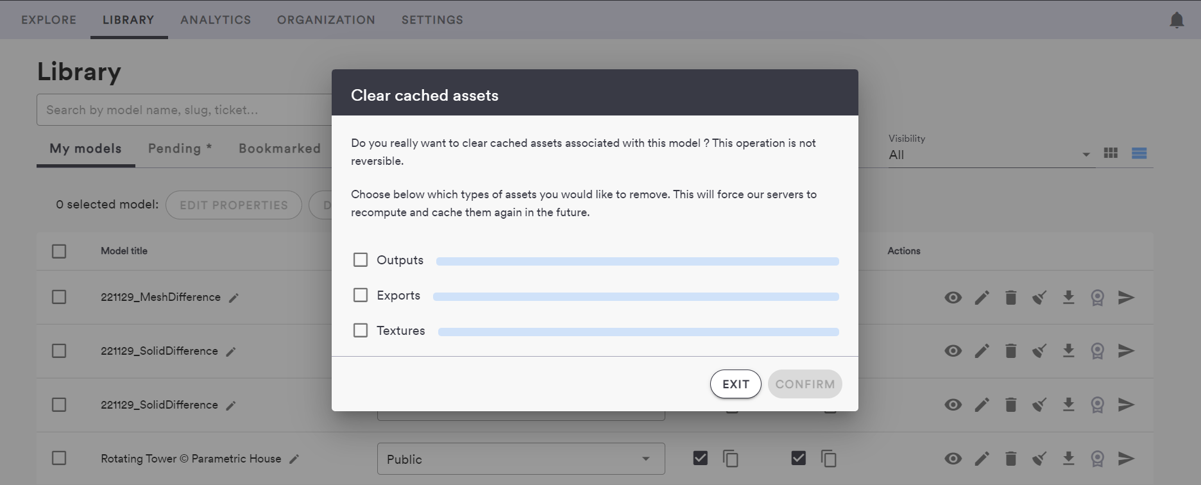Switch to the Bookmarked tab
The width and height of the screenshot is (1201, 485).
click(279, 149)
